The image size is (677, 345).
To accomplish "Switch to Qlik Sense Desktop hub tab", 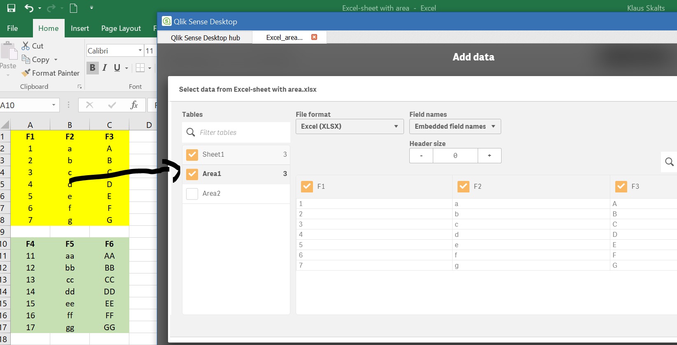I will [205, 38].
